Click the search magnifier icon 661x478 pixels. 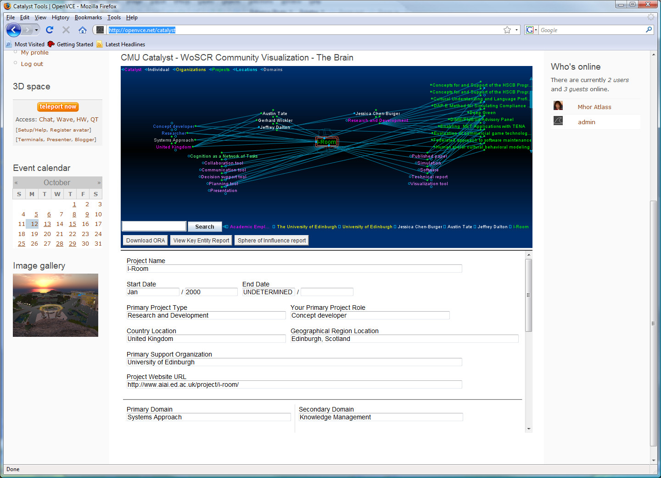click(x=649, y=30)
